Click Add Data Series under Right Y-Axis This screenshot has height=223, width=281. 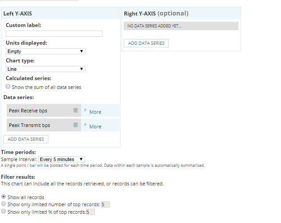point(146,43)
